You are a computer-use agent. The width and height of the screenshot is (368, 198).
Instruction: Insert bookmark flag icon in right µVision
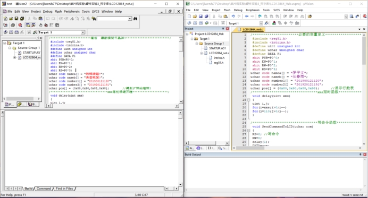pos(260,16)
